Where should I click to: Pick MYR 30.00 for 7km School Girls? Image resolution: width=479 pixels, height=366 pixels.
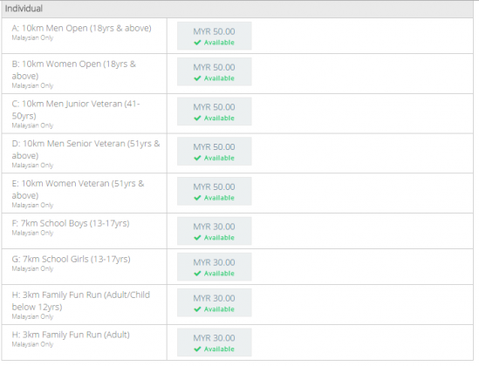point(214,267)
